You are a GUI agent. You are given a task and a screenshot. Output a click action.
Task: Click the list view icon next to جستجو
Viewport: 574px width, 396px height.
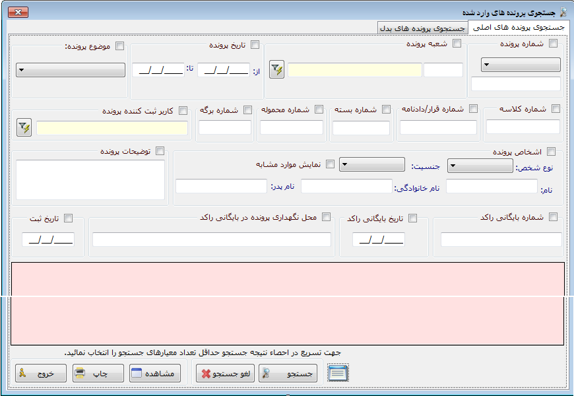coord(338,373)
